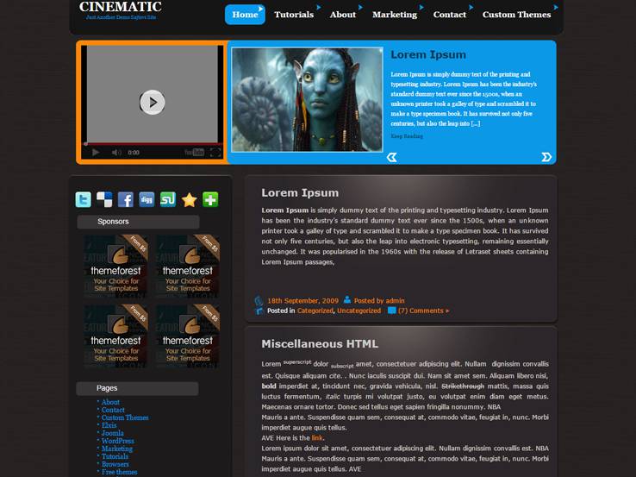Click the Digg icon
Screen dimensions: 636x477
pyautogui.click(x=147, y=200)
